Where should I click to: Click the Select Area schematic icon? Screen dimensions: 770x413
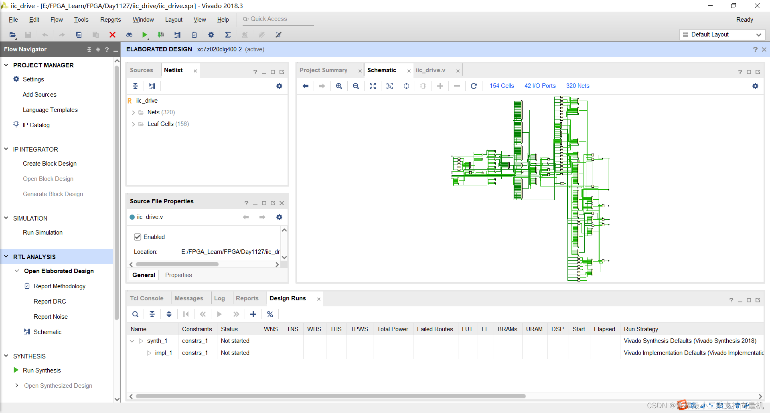pos(389,86)
